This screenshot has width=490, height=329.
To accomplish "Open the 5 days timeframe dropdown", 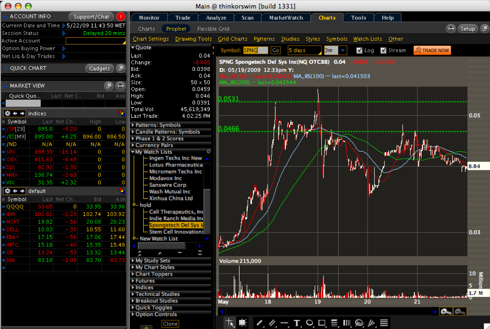I will [304, 51].
